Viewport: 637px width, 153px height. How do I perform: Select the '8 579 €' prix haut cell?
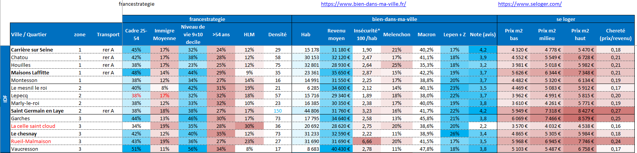click(x=580, y=118)
